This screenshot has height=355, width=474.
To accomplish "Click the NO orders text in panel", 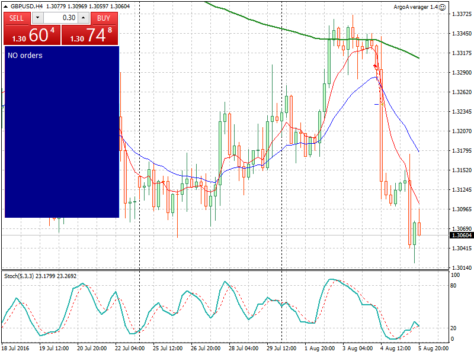I will 25,55.
